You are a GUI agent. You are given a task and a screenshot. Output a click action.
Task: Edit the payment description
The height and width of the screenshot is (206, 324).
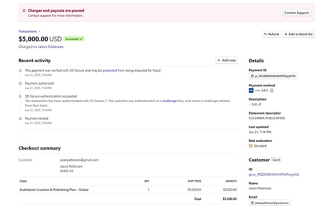[256, 105]
